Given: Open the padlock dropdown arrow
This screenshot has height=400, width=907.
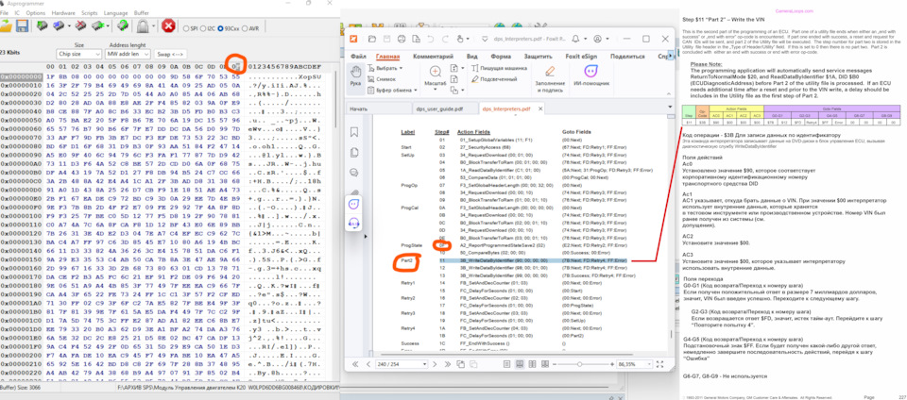Looking at the screenshot, I should pyautogui.click(x=153, y=26).
